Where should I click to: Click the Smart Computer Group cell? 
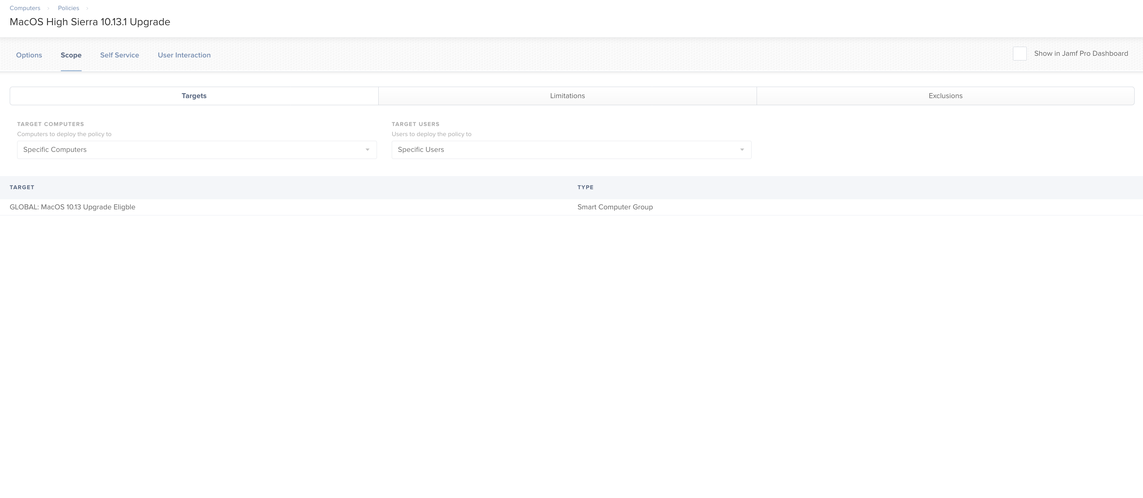[x=615, y=207]
